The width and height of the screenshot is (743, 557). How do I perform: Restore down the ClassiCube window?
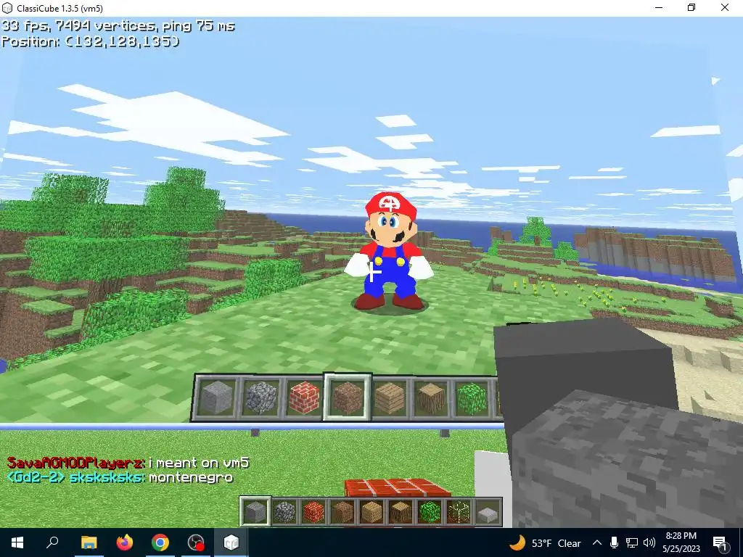[x=691, y=7]
